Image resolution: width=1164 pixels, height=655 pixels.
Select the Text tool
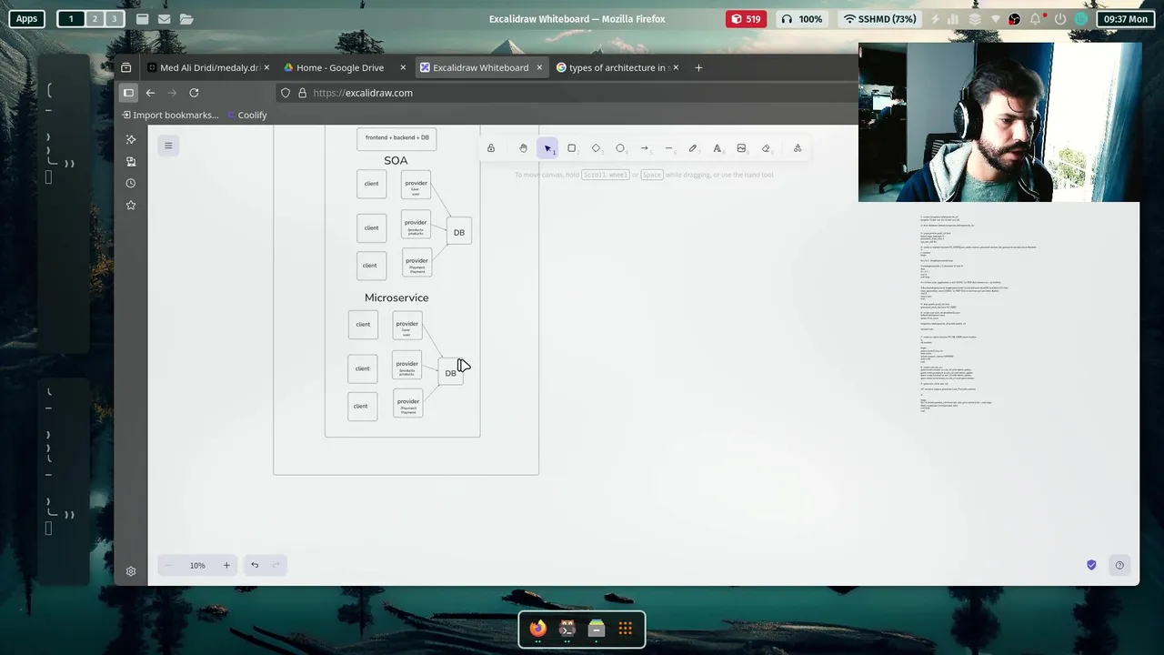717,148
